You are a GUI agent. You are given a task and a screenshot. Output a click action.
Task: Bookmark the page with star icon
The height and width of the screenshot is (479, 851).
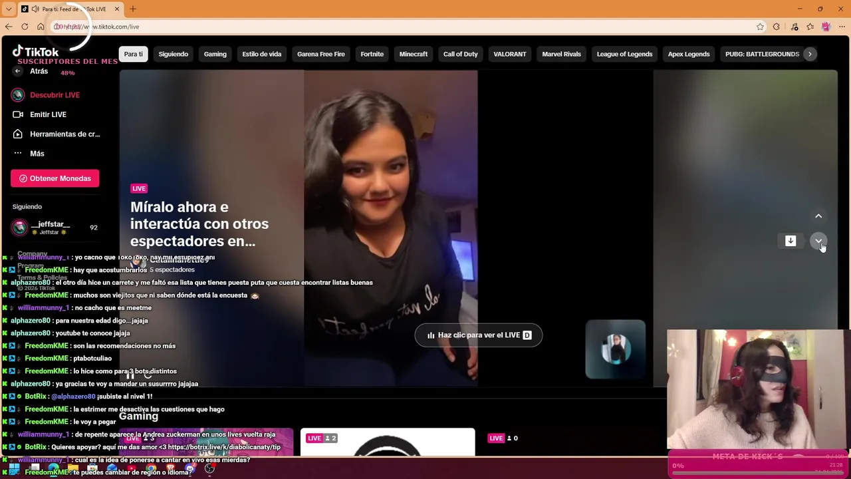coord(760,27)
